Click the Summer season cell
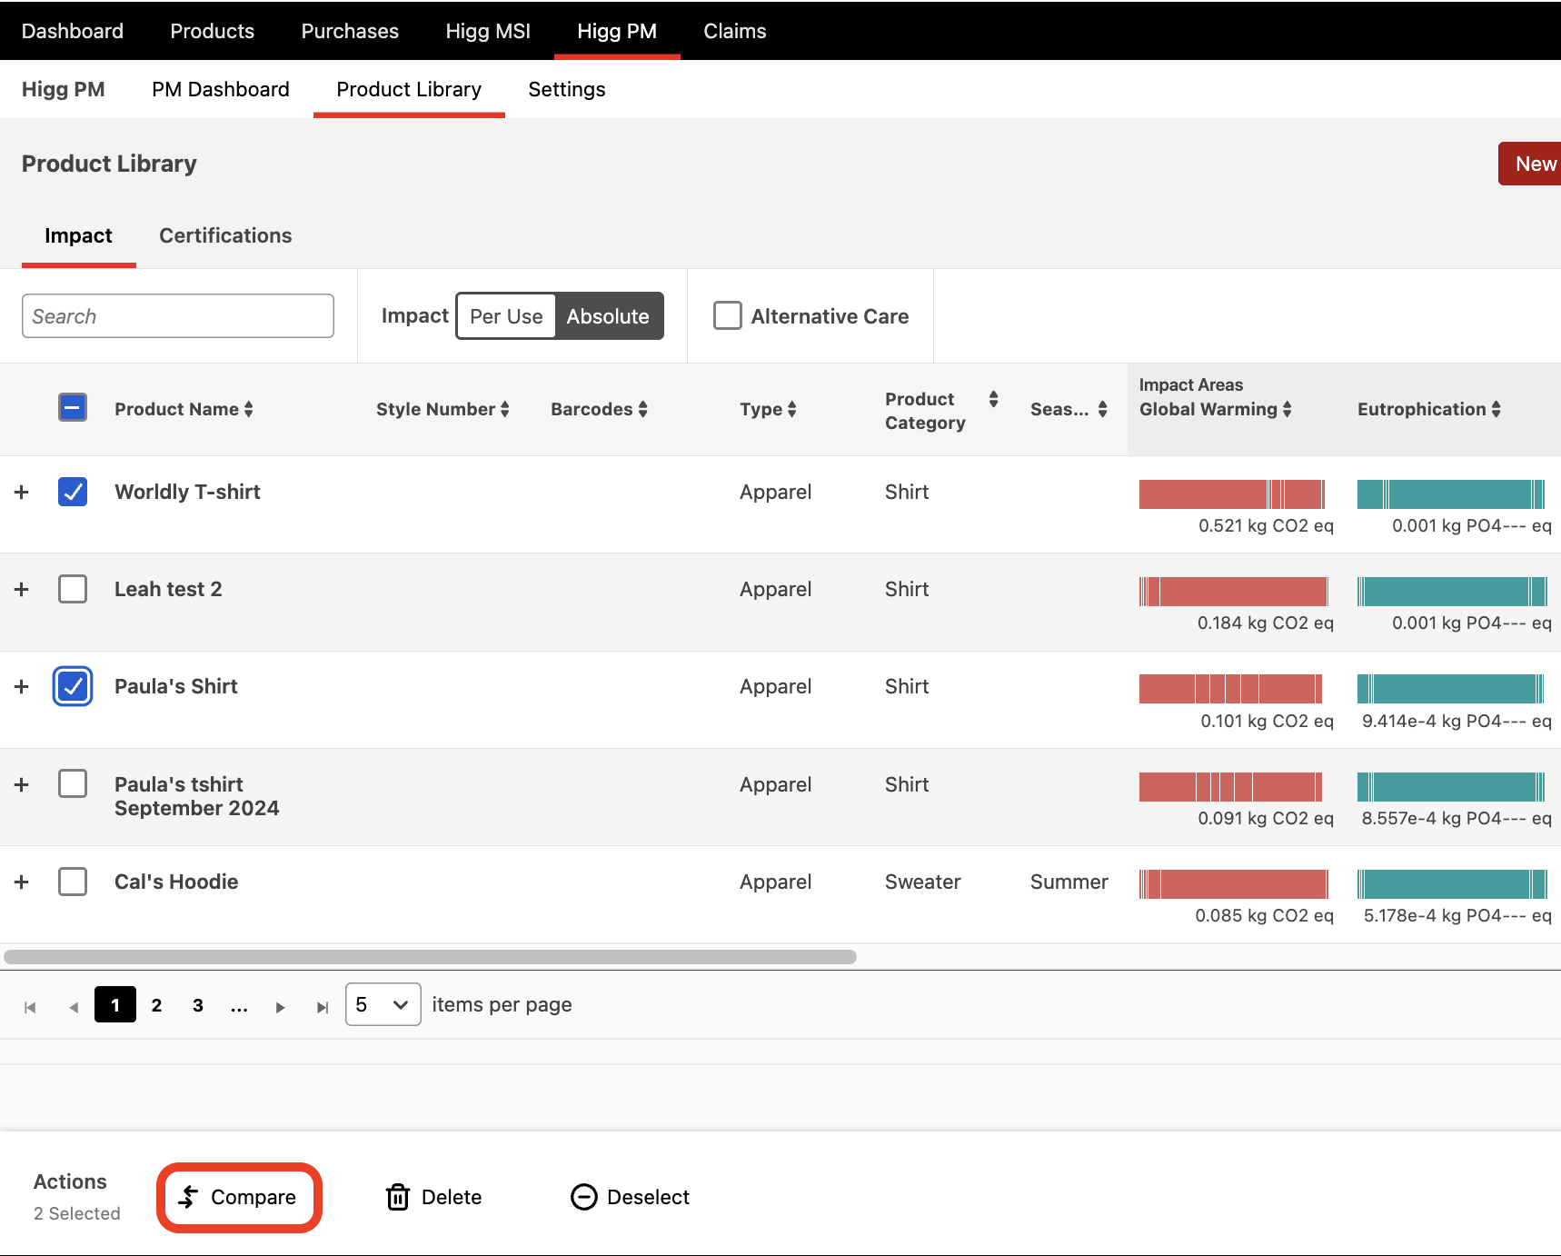Screen dimensions: 1561x1256 [x=1069, y=882]
